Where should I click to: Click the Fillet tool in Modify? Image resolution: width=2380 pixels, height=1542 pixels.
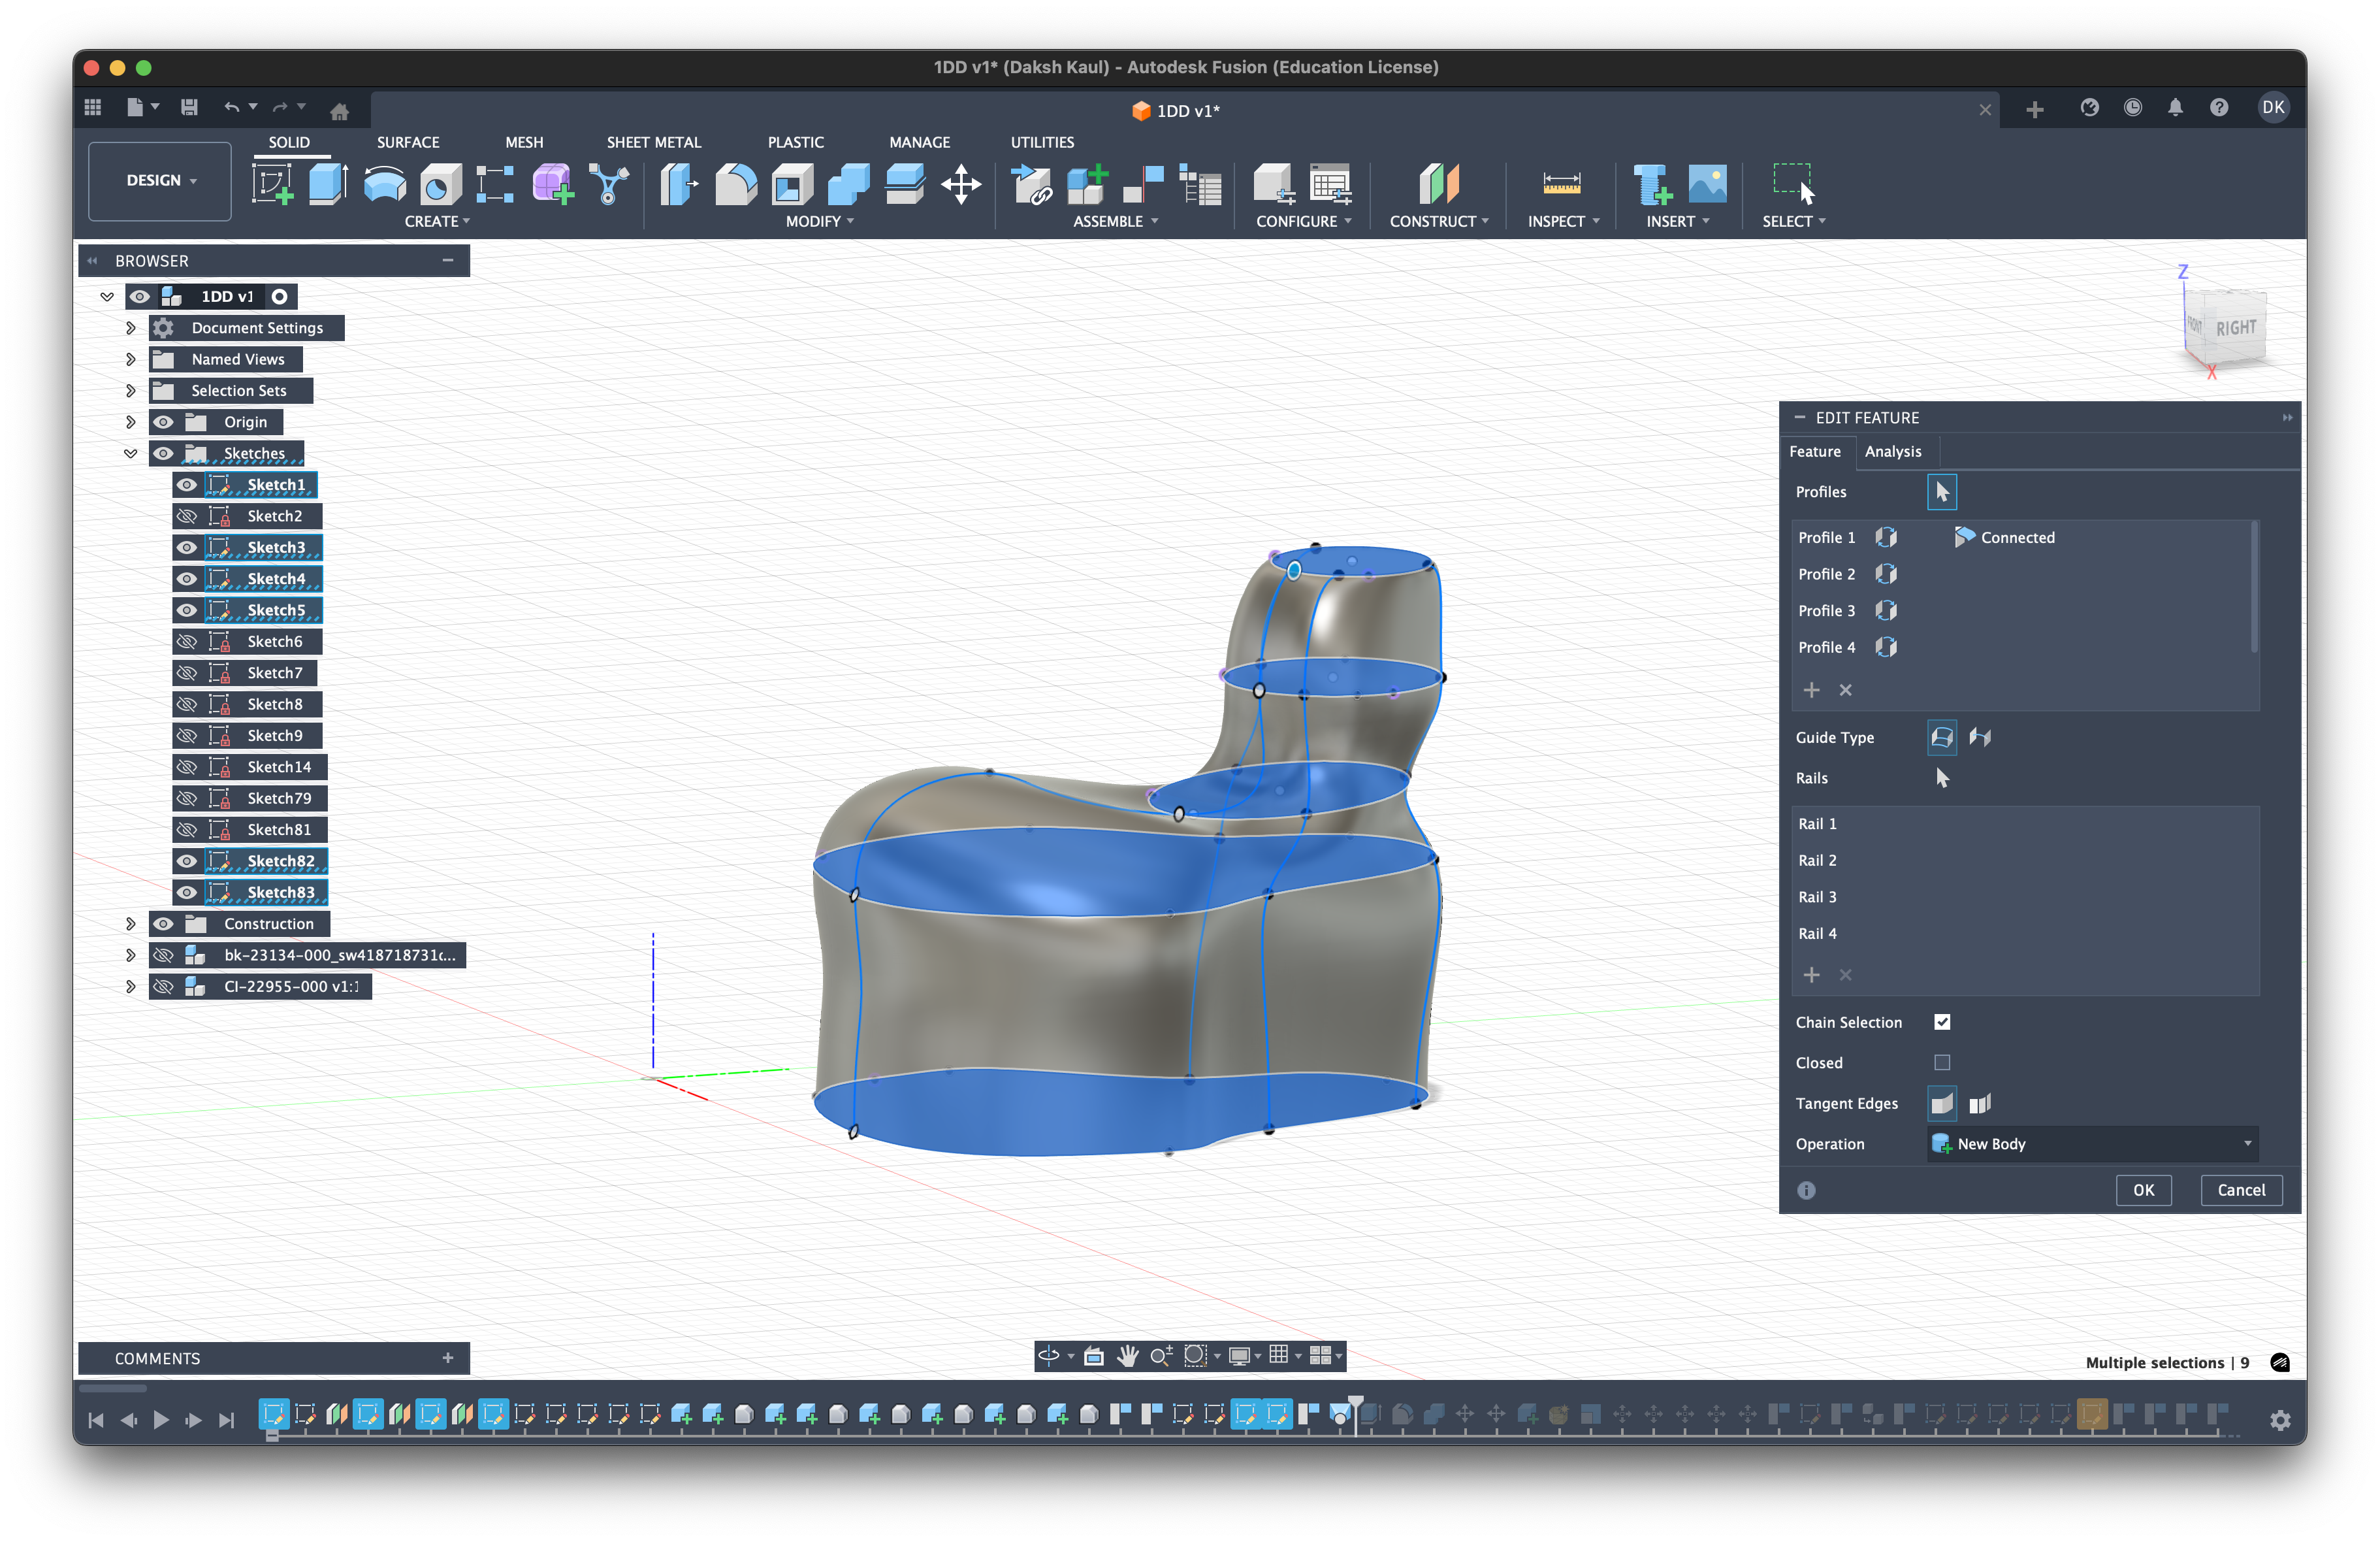pos(736,185)
